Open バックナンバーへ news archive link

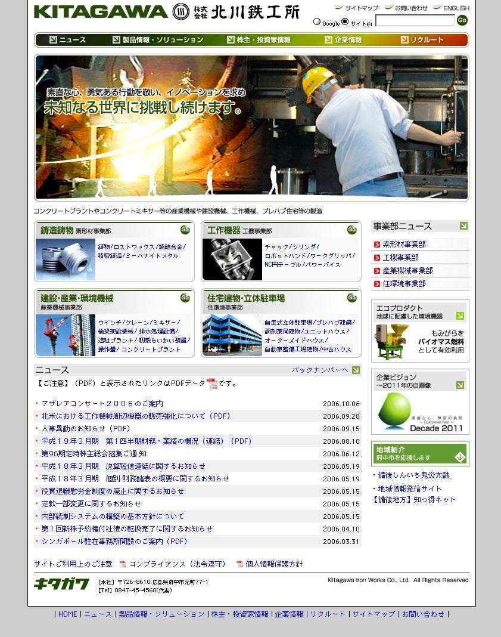coord(320,370)
